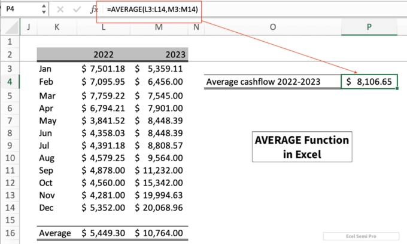Screen dimensions: 407x244
Task: Select row 4 header
Action: point(10,82)
